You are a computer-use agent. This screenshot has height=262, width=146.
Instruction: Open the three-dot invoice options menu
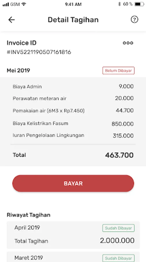(x=128, y=43)
